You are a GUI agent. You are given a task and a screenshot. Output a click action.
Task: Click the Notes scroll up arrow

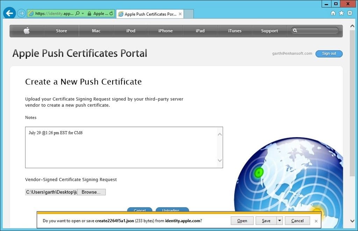(x=220, y=134)
